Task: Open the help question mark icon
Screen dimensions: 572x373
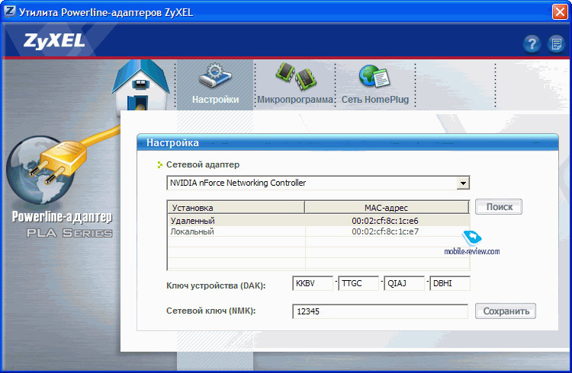Action: 532,44
